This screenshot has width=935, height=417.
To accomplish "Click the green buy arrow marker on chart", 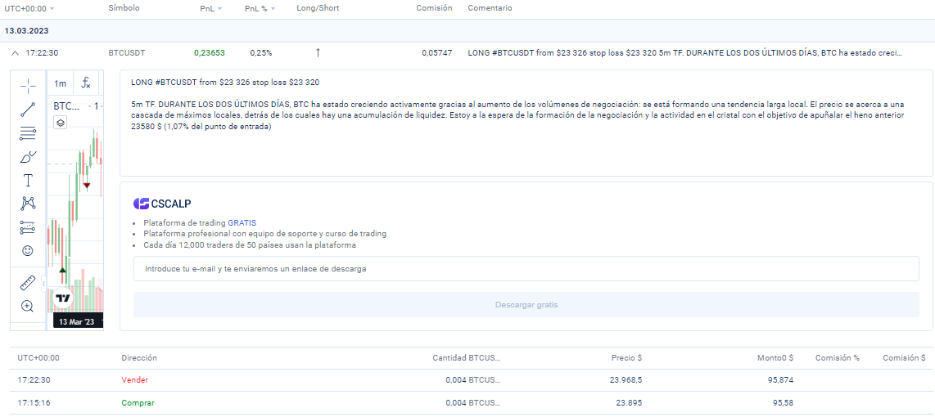I will coord(62,271).
